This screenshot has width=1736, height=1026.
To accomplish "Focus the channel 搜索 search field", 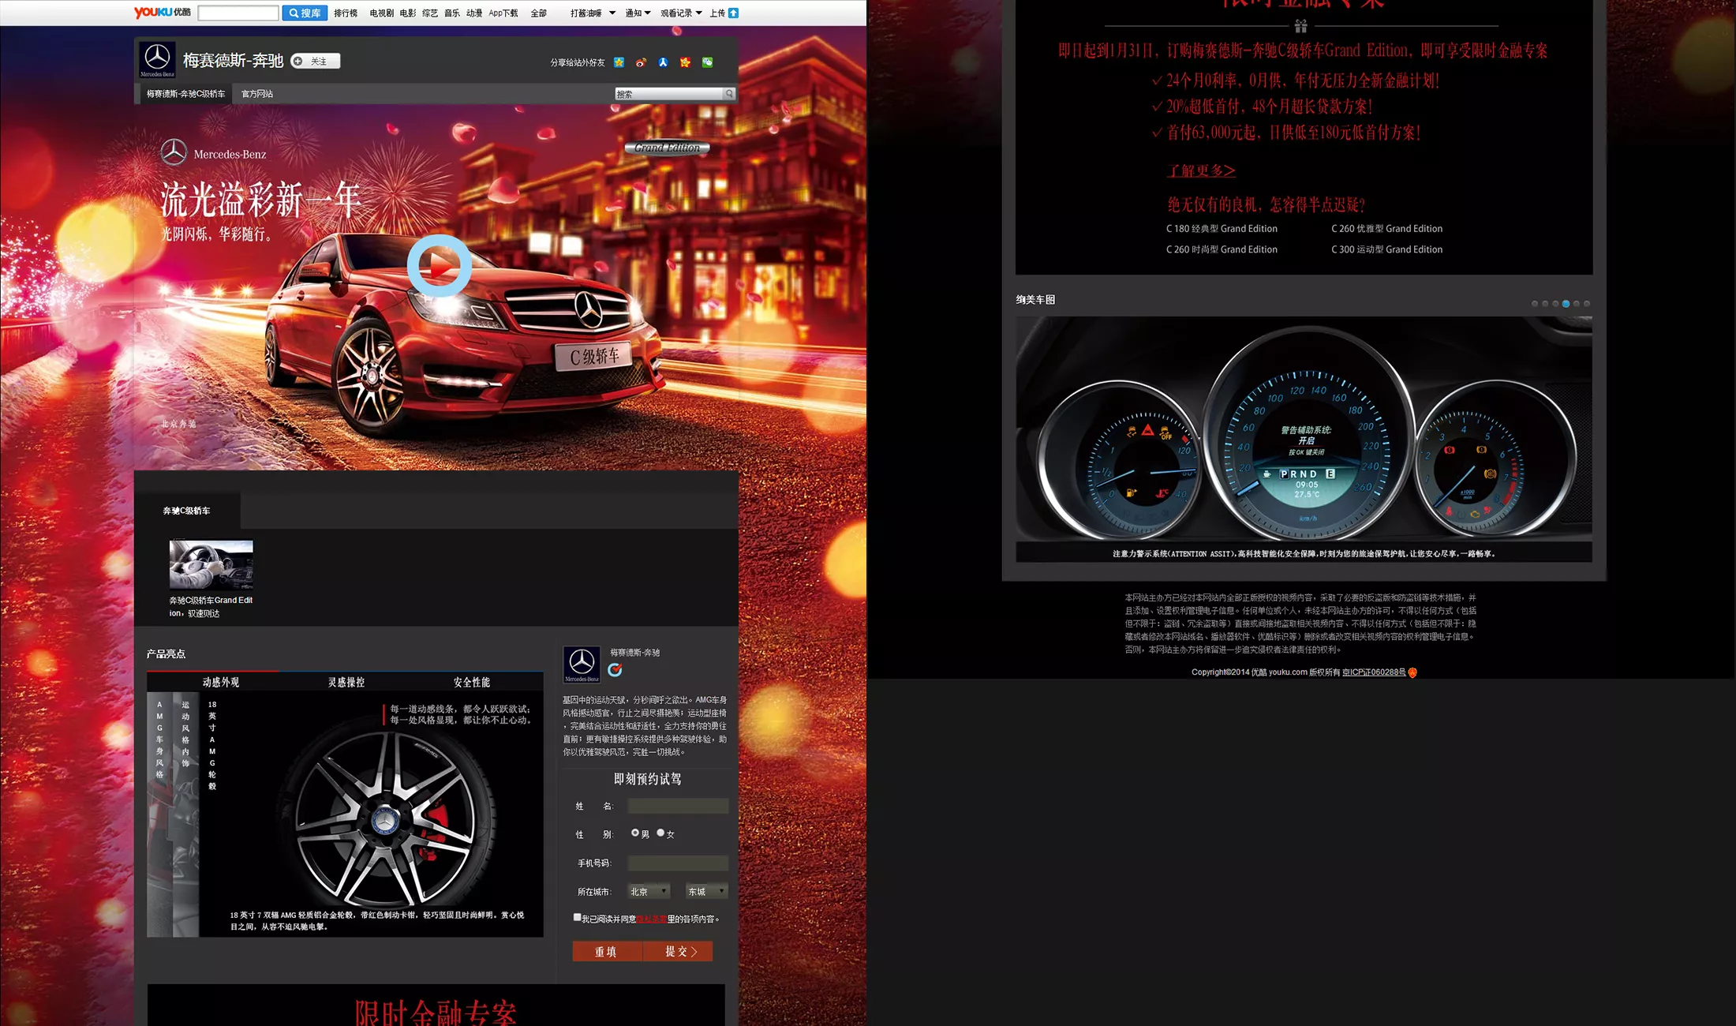I will tap(669, 94).
